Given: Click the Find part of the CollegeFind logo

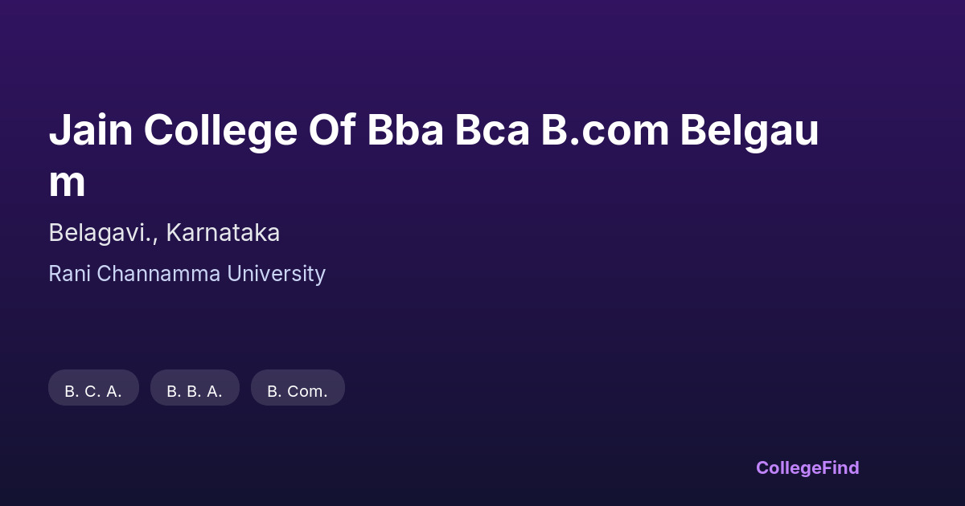Looking at the screenshot, I should [x=840, y=467].
